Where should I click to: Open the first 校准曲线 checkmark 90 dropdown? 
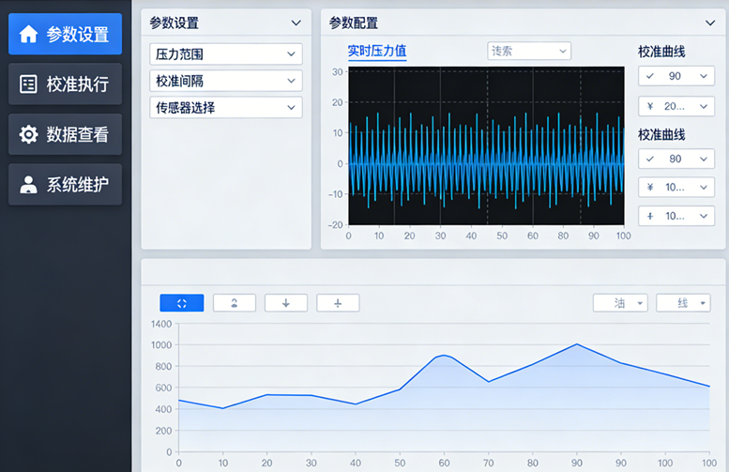(x=676, y=77)
